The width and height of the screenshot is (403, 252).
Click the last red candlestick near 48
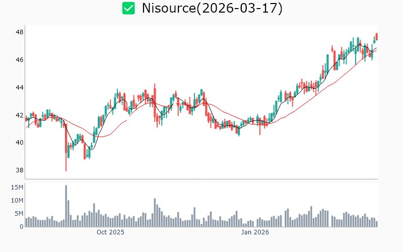377,36
